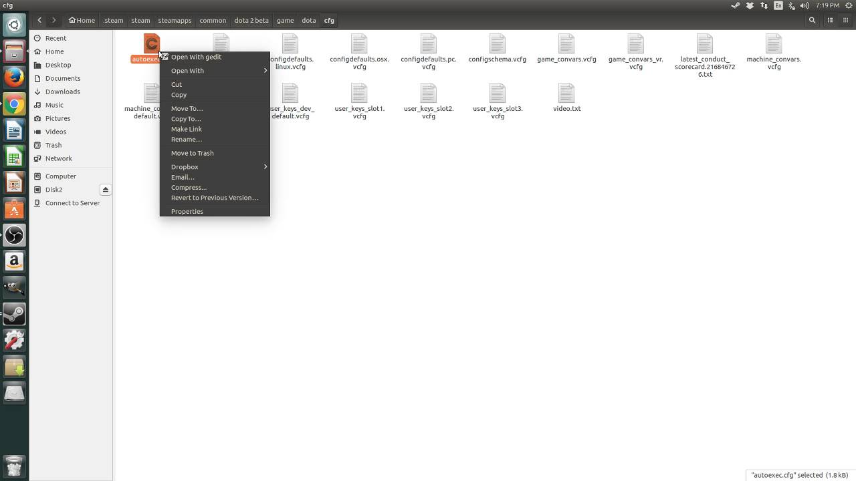Open Steam from the dock
The height and width of the screenshot is (481, 856).
[14, 314]
